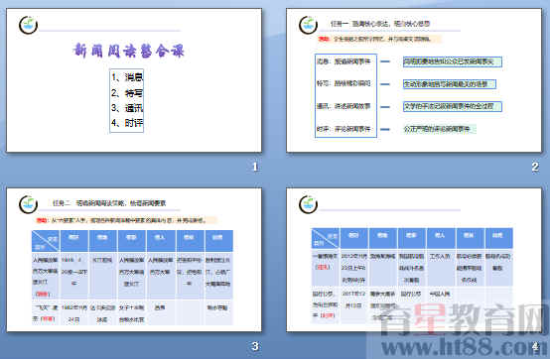Select the untitled slide 4 table thumbnail

(414, 260)
